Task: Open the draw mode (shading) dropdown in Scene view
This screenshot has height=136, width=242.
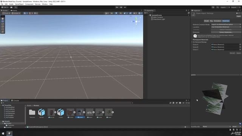Action: point(107,13)
